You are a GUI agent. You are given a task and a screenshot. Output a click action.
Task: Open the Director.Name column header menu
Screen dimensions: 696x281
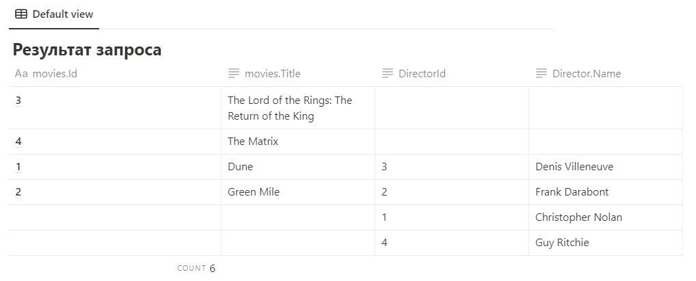tap(587, 73)
